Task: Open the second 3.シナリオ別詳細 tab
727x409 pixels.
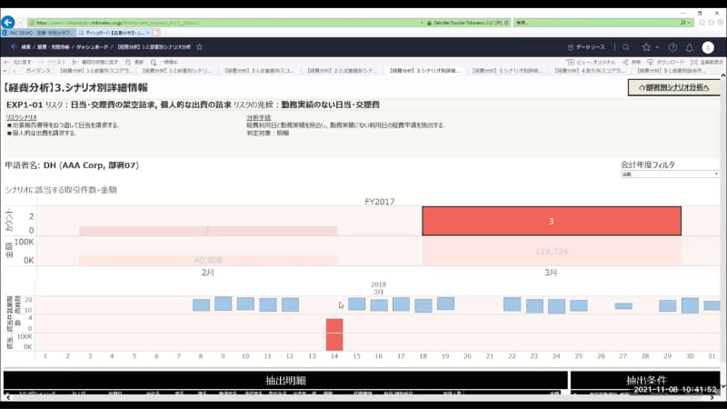Action: 507,71
